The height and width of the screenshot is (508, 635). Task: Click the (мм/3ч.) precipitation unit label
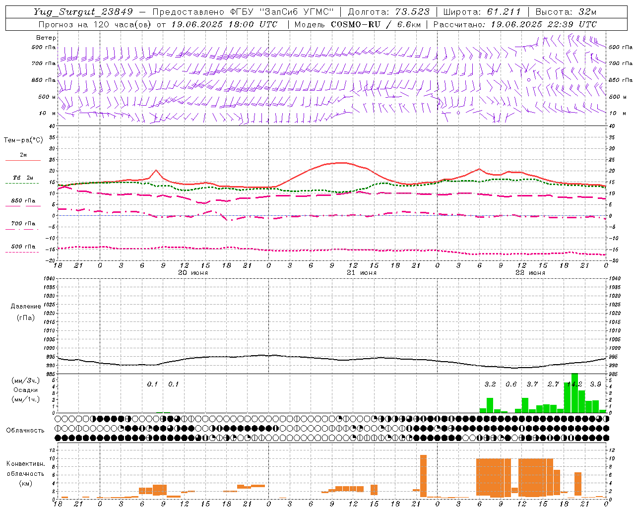point(26,381)
